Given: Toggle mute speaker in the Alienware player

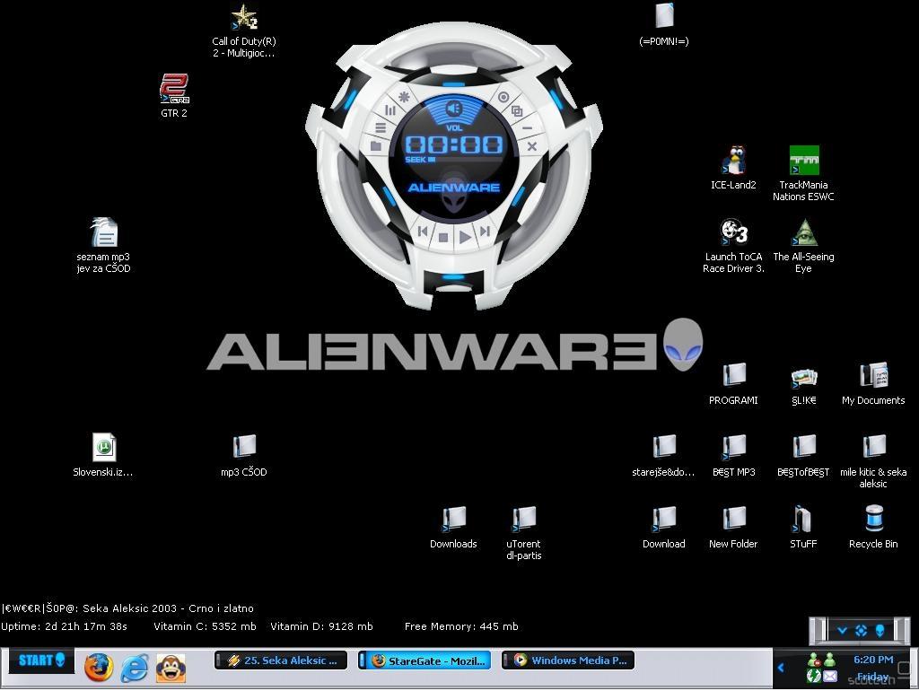Looking at the screenshot, I should [454, 109].
